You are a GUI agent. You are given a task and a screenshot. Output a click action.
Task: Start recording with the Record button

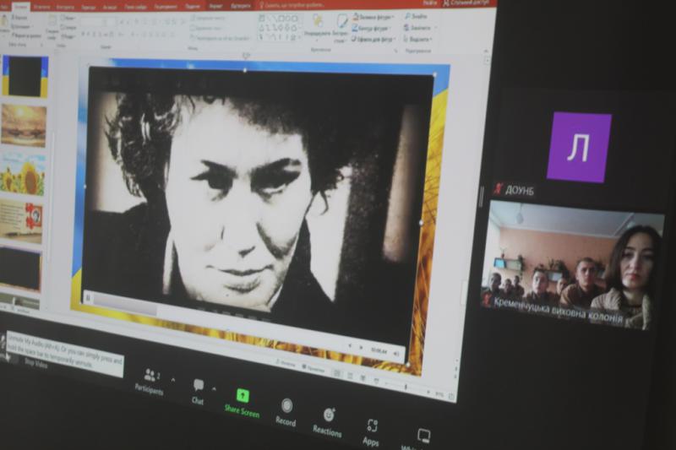[x=286, y=413]
